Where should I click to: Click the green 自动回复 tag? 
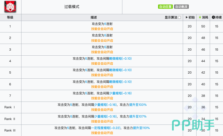point(165,7)
